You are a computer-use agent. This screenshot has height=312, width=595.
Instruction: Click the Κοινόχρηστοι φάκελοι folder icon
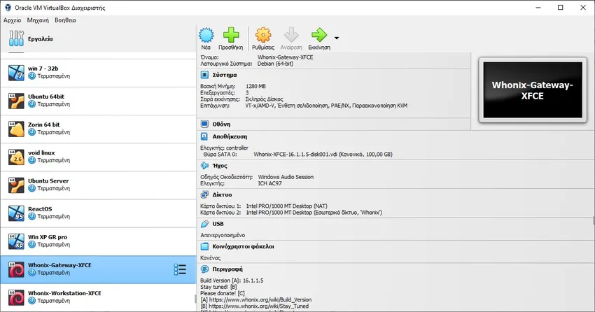204,246
